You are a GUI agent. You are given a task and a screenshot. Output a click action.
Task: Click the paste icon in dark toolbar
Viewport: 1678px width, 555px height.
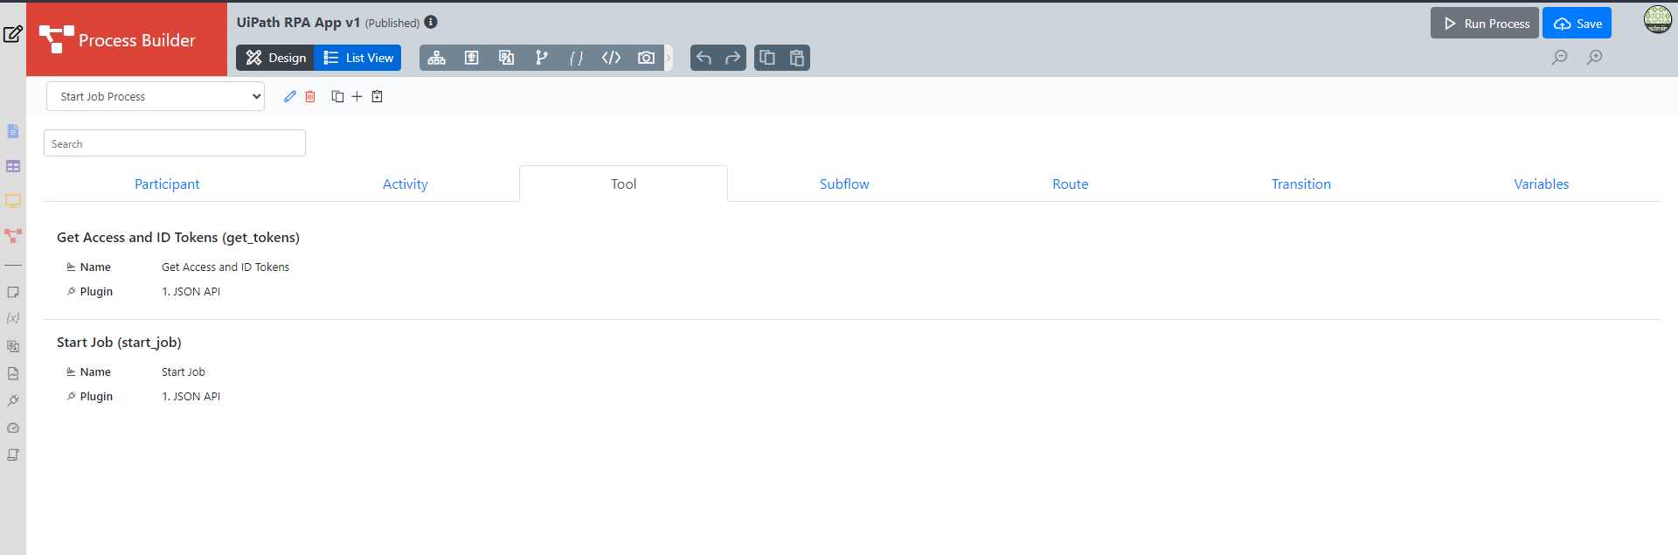pyautogui.click(x=796, y=58)
